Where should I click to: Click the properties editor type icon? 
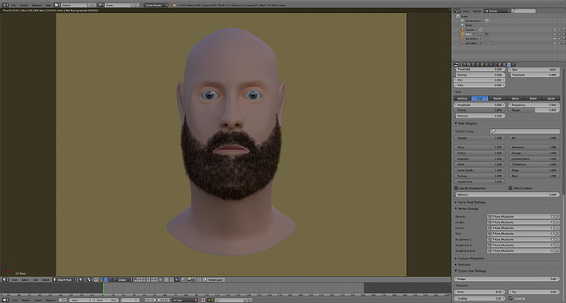[456, 64]
